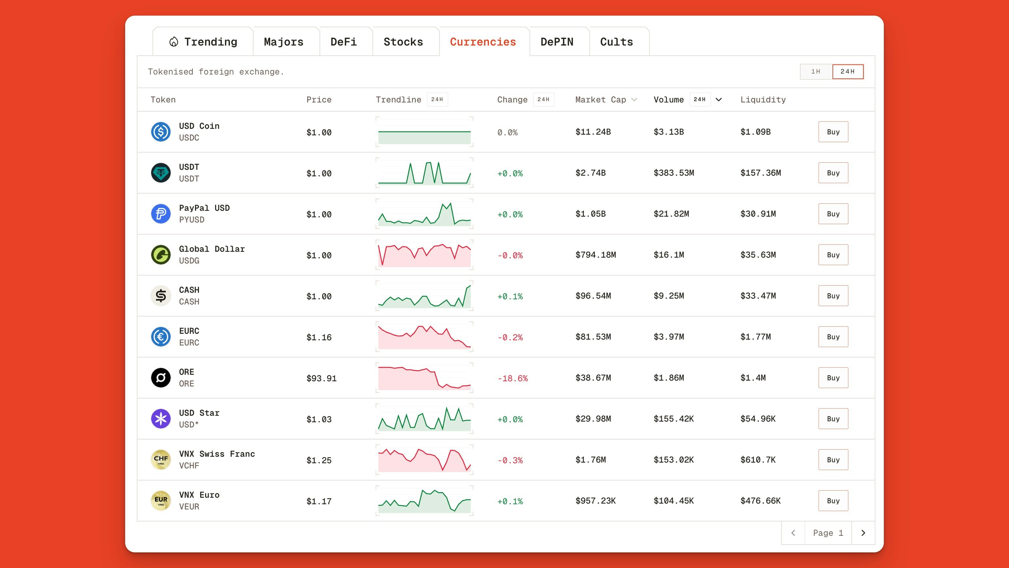The width and height of the screenshot is (1009, 568).
Task: Select the ORE token logo
Action: click(161, 377)
